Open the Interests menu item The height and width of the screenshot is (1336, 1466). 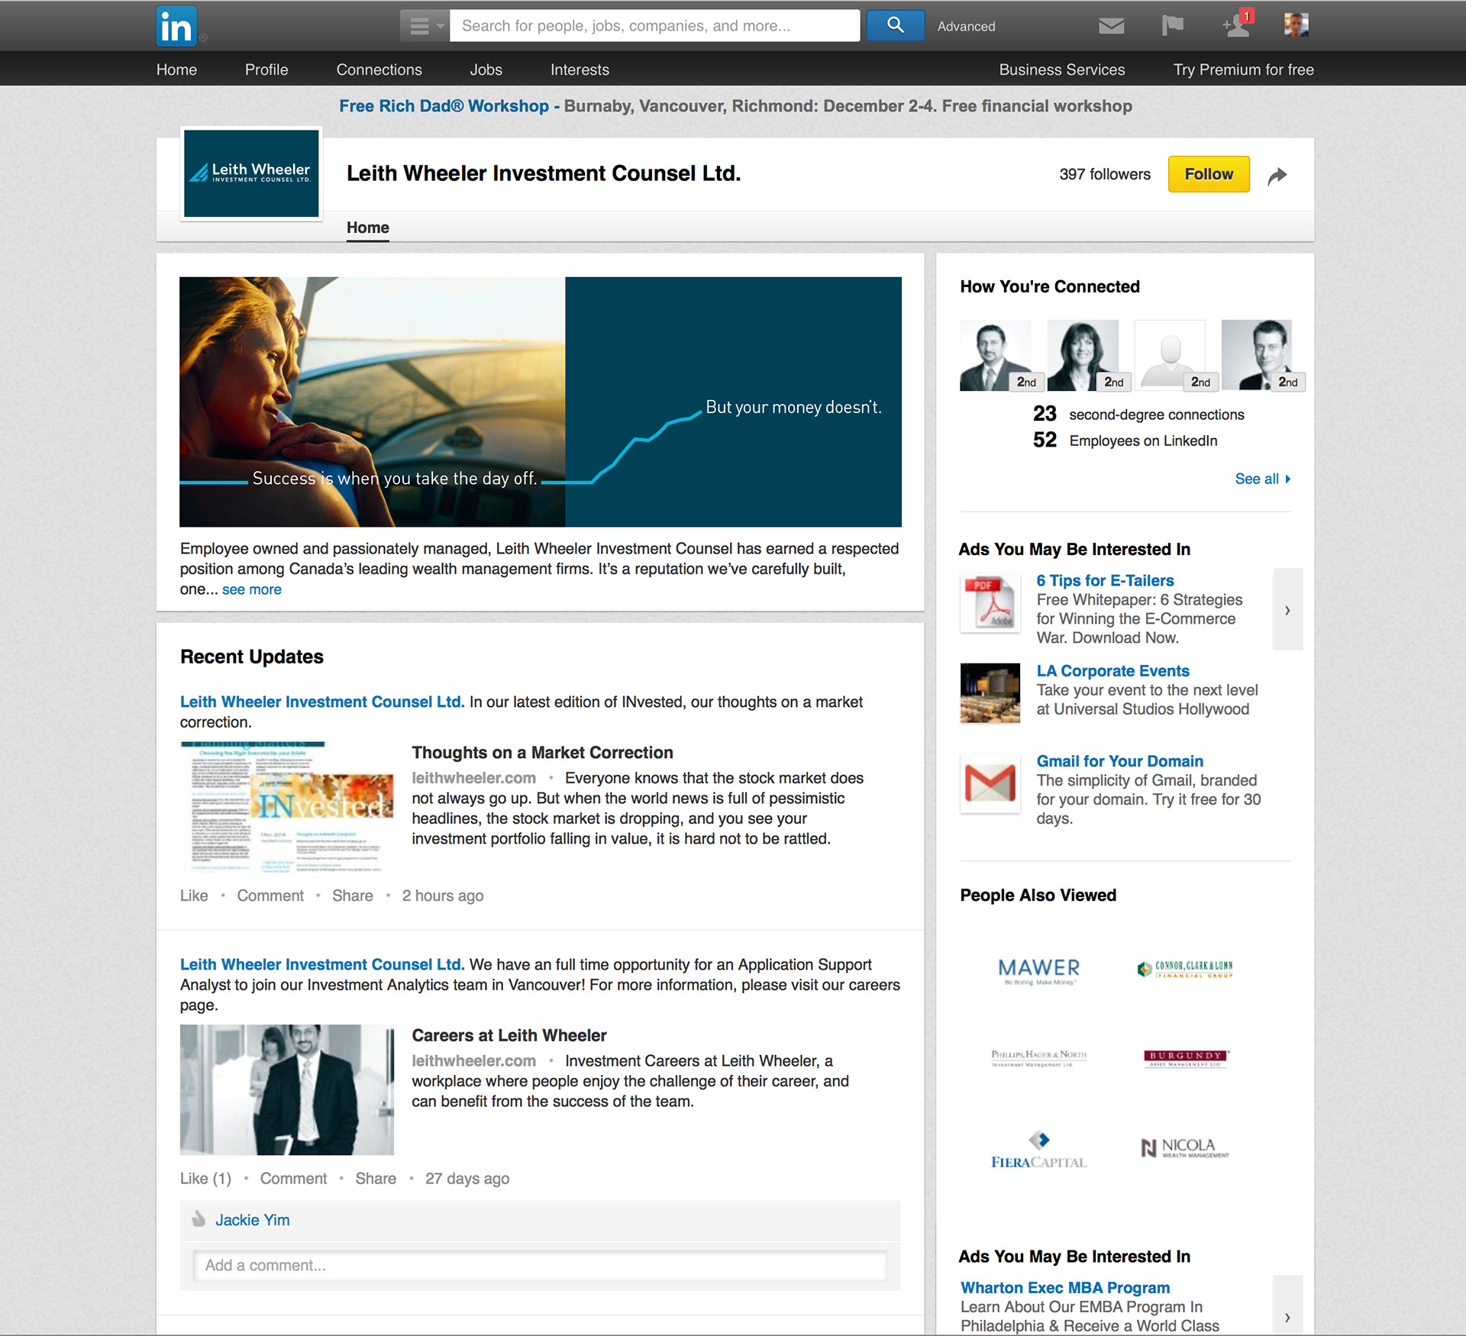[x=580, y=69]
